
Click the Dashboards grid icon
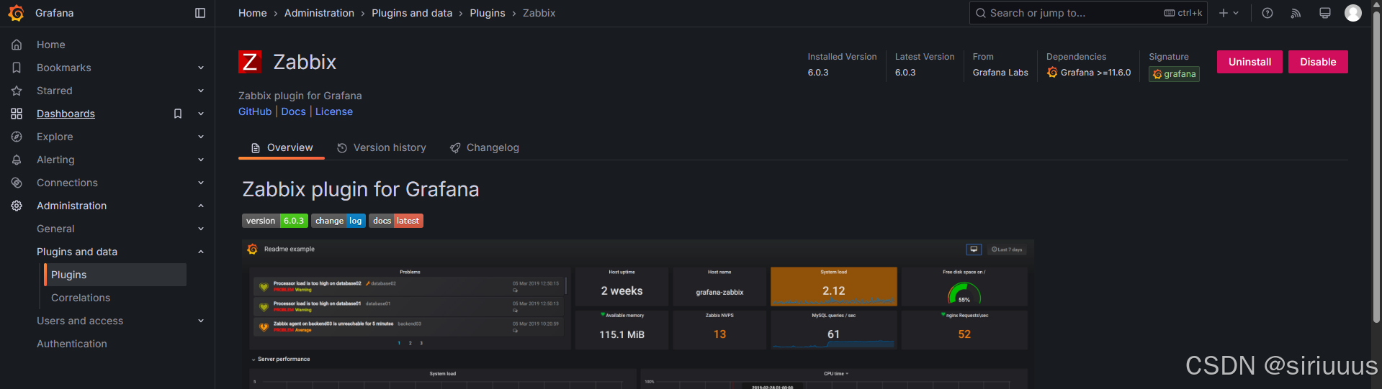click(17, 114)
